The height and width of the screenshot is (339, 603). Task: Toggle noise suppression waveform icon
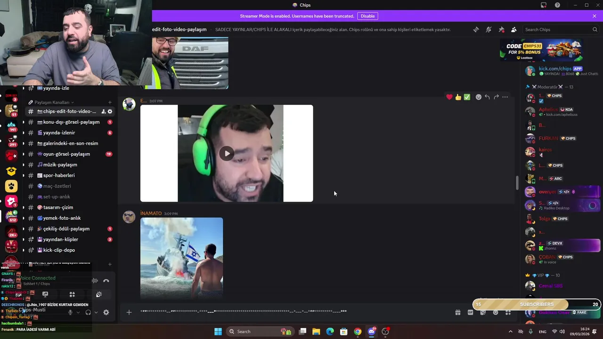coord(95,281)
